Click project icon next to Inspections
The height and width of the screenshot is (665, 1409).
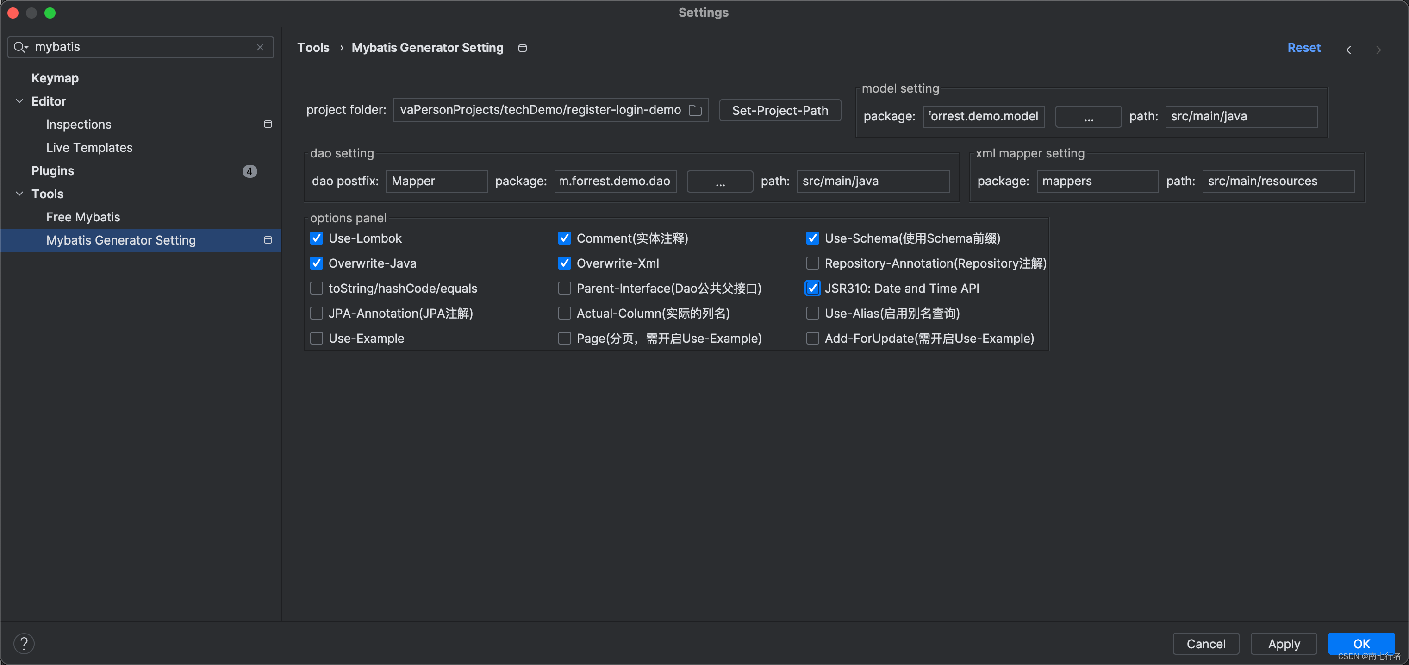click(268, 124)
